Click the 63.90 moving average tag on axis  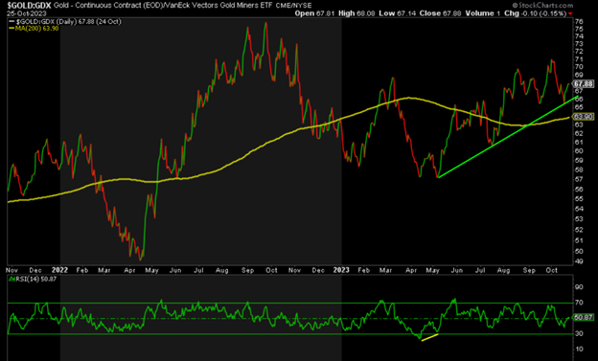pyautogui.click(x=584, y=117)
